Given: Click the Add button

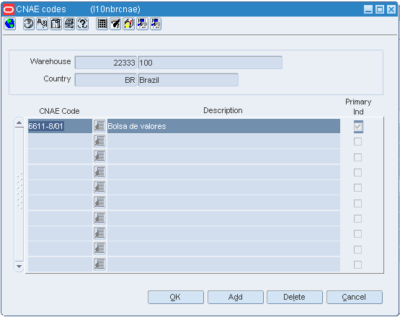Looking at the screenshot, I should pyautogui.click(x=235, y=297).
